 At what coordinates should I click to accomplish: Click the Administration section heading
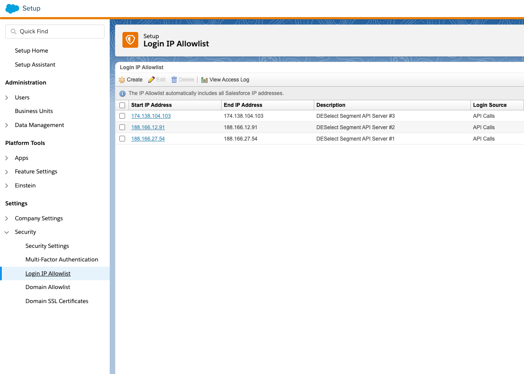click(x=26, y=83)
